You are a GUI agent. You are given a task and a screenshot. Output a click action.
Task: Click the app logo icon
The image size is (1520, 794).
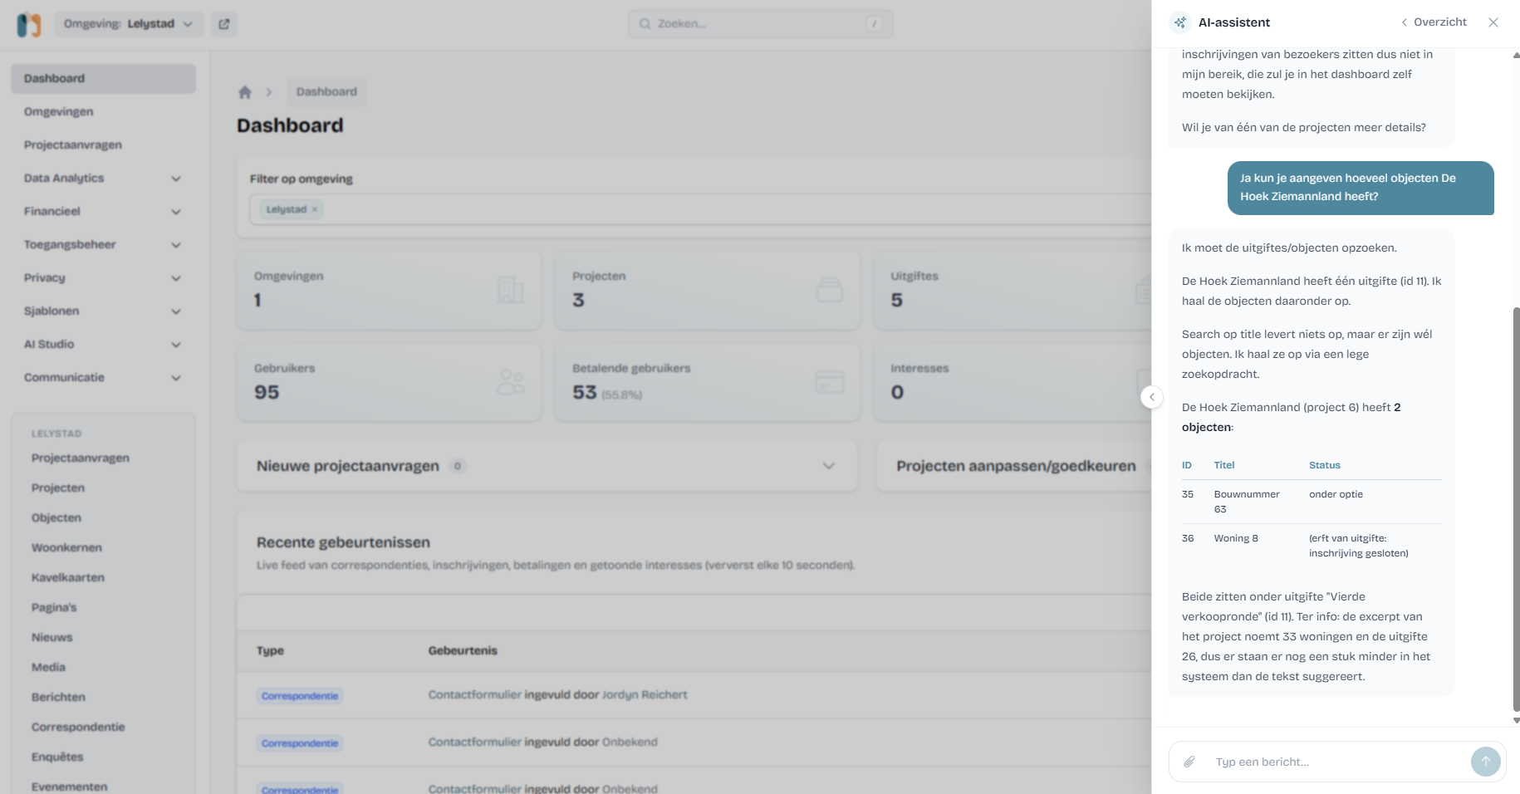[29, 24]
